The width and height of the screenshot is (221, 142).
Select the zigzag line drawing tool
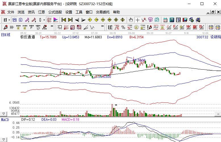pos(144,20)
